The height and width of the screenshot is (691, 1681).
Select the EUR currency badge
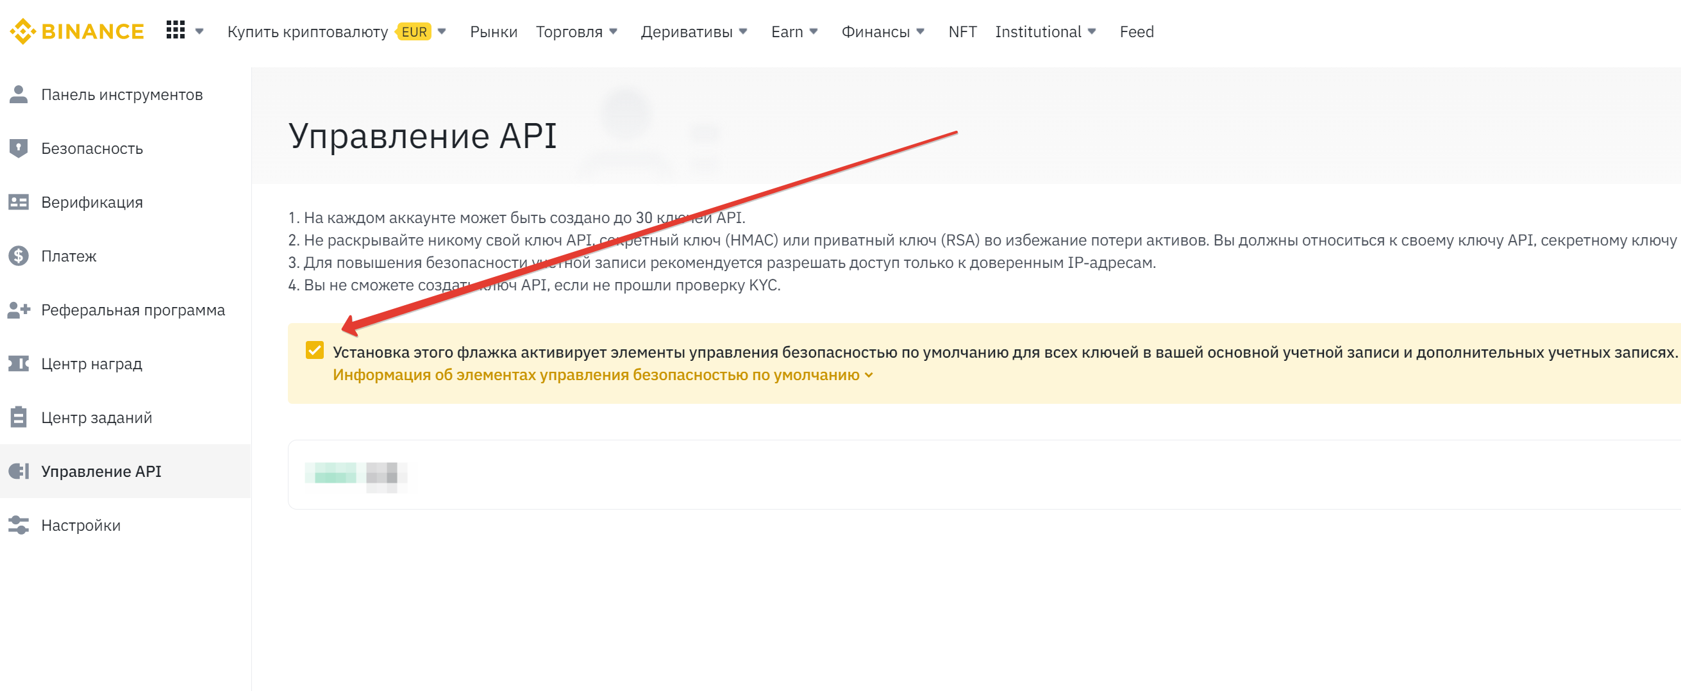[x=414, y=32]
